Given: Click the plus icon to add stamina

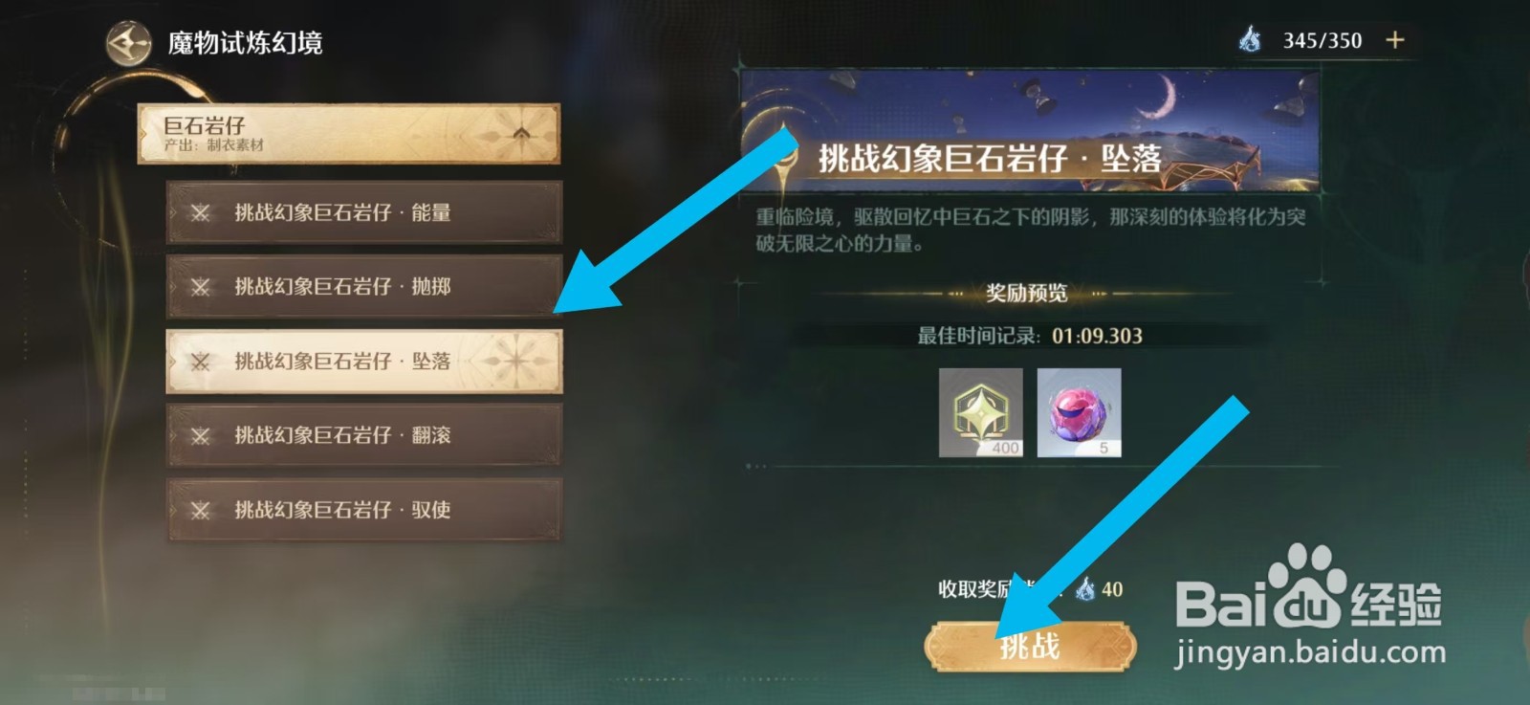Looking at the screenshot, I should pos(1395,40).
